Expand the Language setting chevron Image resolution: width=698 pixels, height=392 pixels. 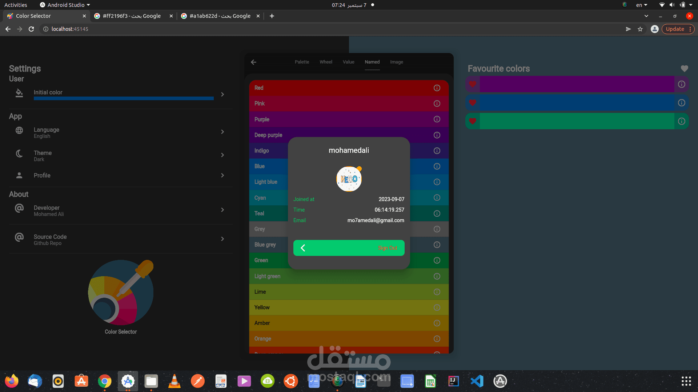[222, 132]
